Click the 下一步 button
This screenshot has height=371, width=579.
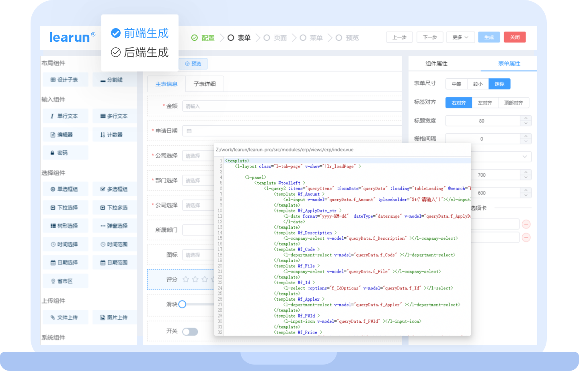coord(430,37)
